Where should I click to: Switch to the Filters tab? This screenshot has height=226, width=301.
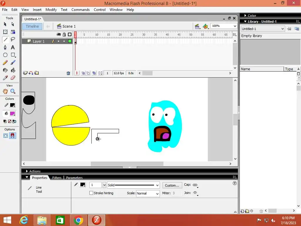click(x=57, y=178)
